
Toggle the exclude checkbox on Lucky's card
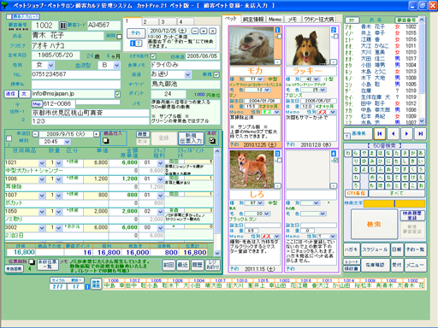point(336,37)
